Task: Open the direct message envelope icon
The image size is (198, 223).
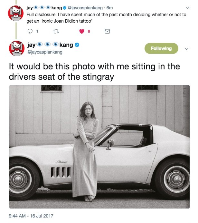Action: [108, 31]
